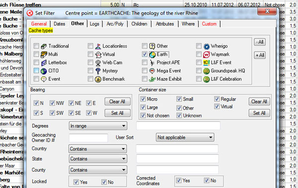This screenshot has height=188, width=298.
Task: Check the Mystery cache checkbox
Action: pos(90,71)
